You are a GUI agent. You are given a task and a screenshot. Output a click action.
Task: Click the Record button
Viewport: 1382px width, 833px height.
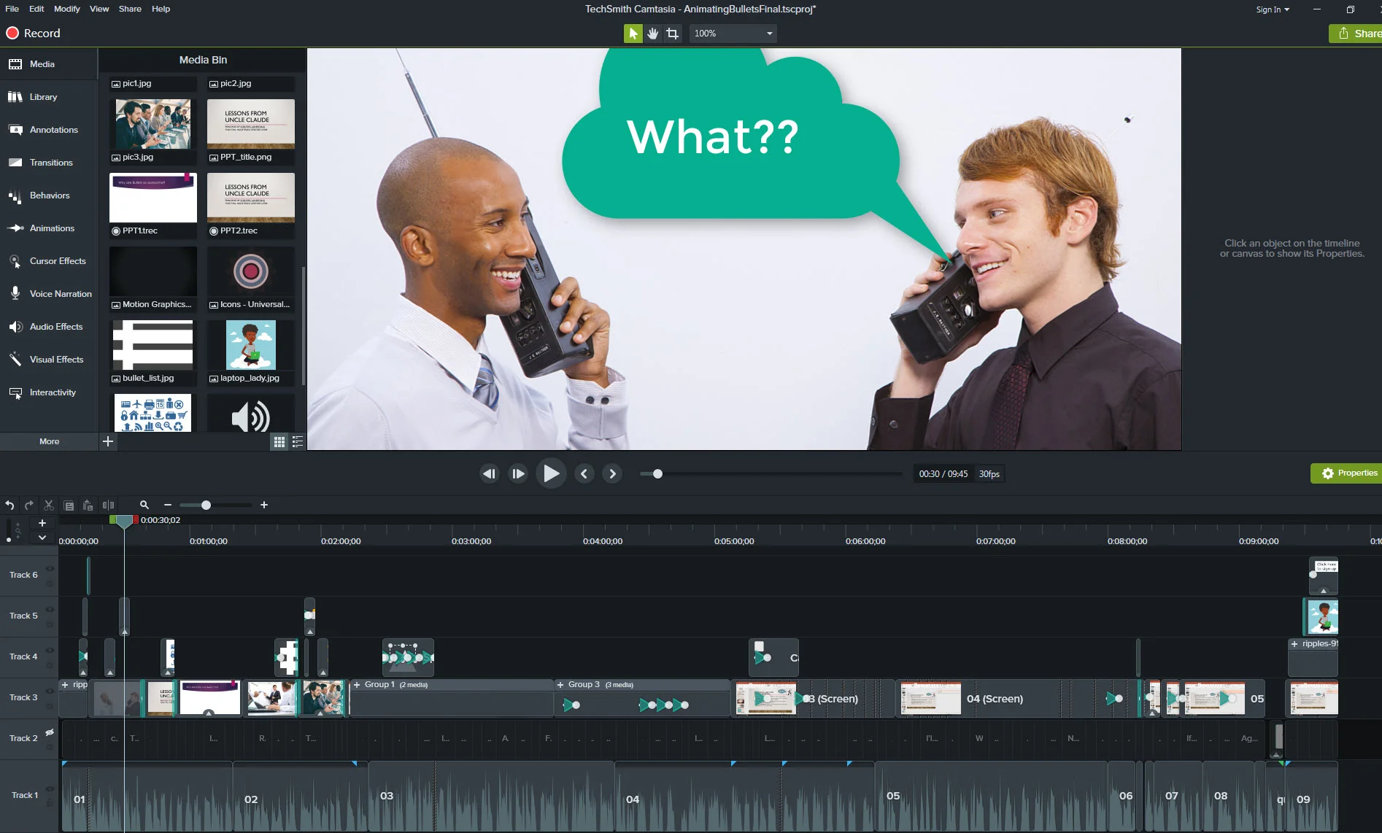coord(34,34)
